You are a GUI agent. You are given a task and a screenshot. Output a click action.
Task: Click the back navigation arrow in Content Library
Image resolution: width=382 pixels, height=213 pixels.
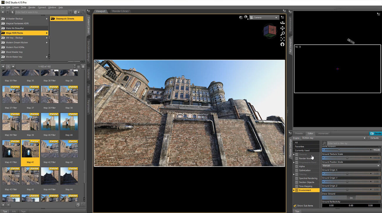coord(3,12)
